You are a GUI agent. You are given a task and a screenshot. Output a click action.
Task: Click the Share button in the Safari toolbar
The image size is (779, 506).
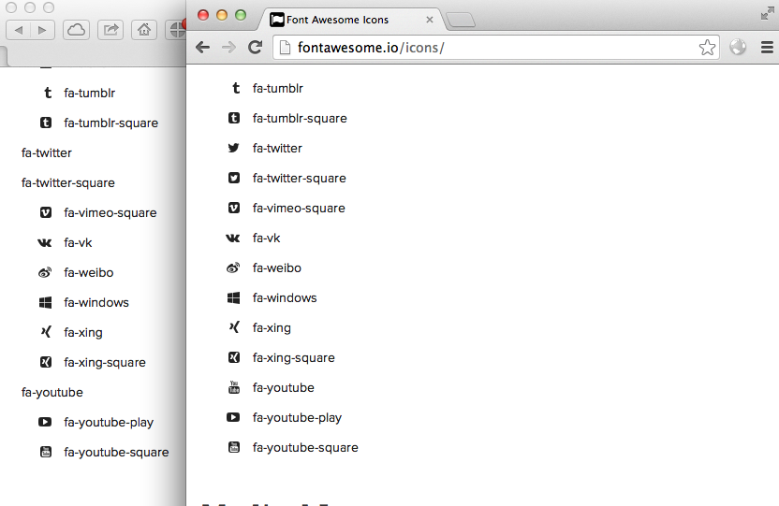[x=110, y=30]
